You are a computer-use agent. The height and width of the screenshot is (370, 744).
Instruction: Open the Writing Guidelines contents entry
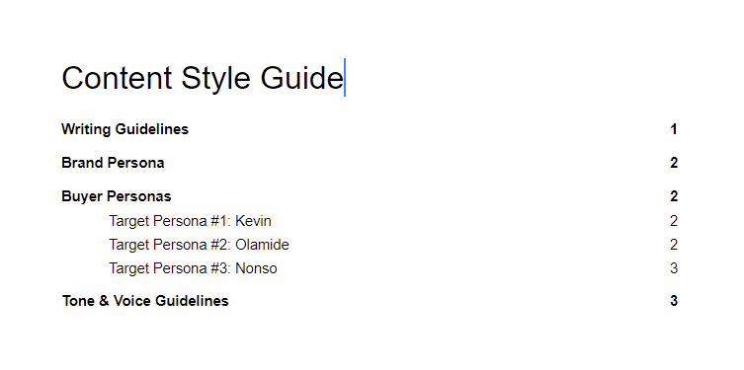coord(124,129)
